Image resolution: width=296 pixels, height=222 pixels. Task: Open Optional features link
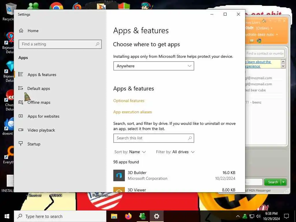[x=129, y=101]
